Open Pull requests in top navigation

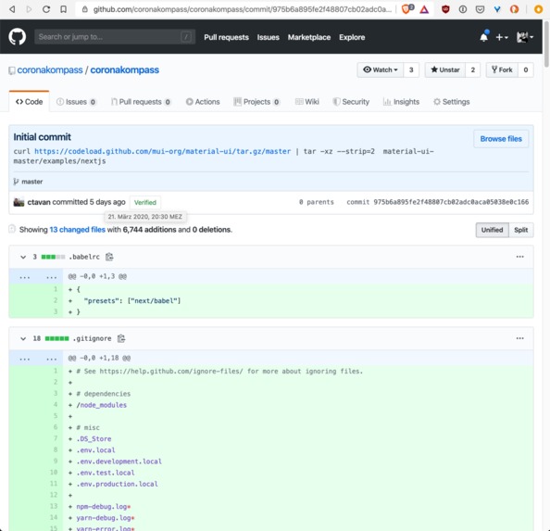[226, 37]
